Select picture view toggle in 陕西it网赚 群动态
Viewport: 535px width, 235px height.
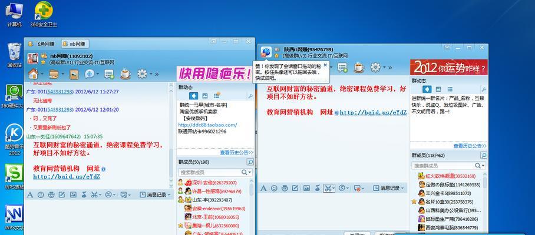[438, 89]
